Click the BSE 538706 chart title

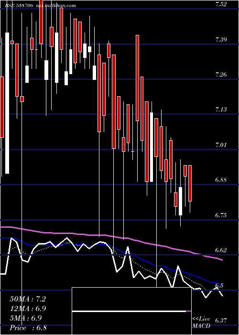tap(19, 6)
